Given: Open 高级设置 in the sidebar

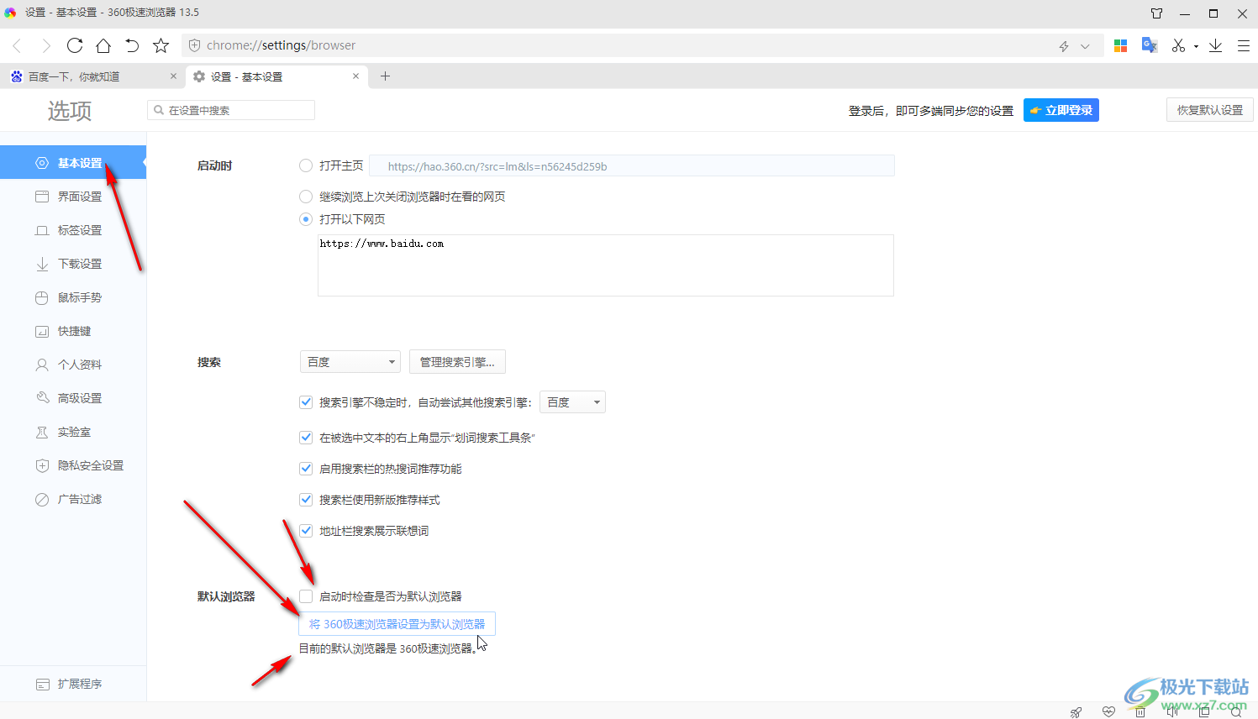Looking at the screenshot, I should pos(73,398).
